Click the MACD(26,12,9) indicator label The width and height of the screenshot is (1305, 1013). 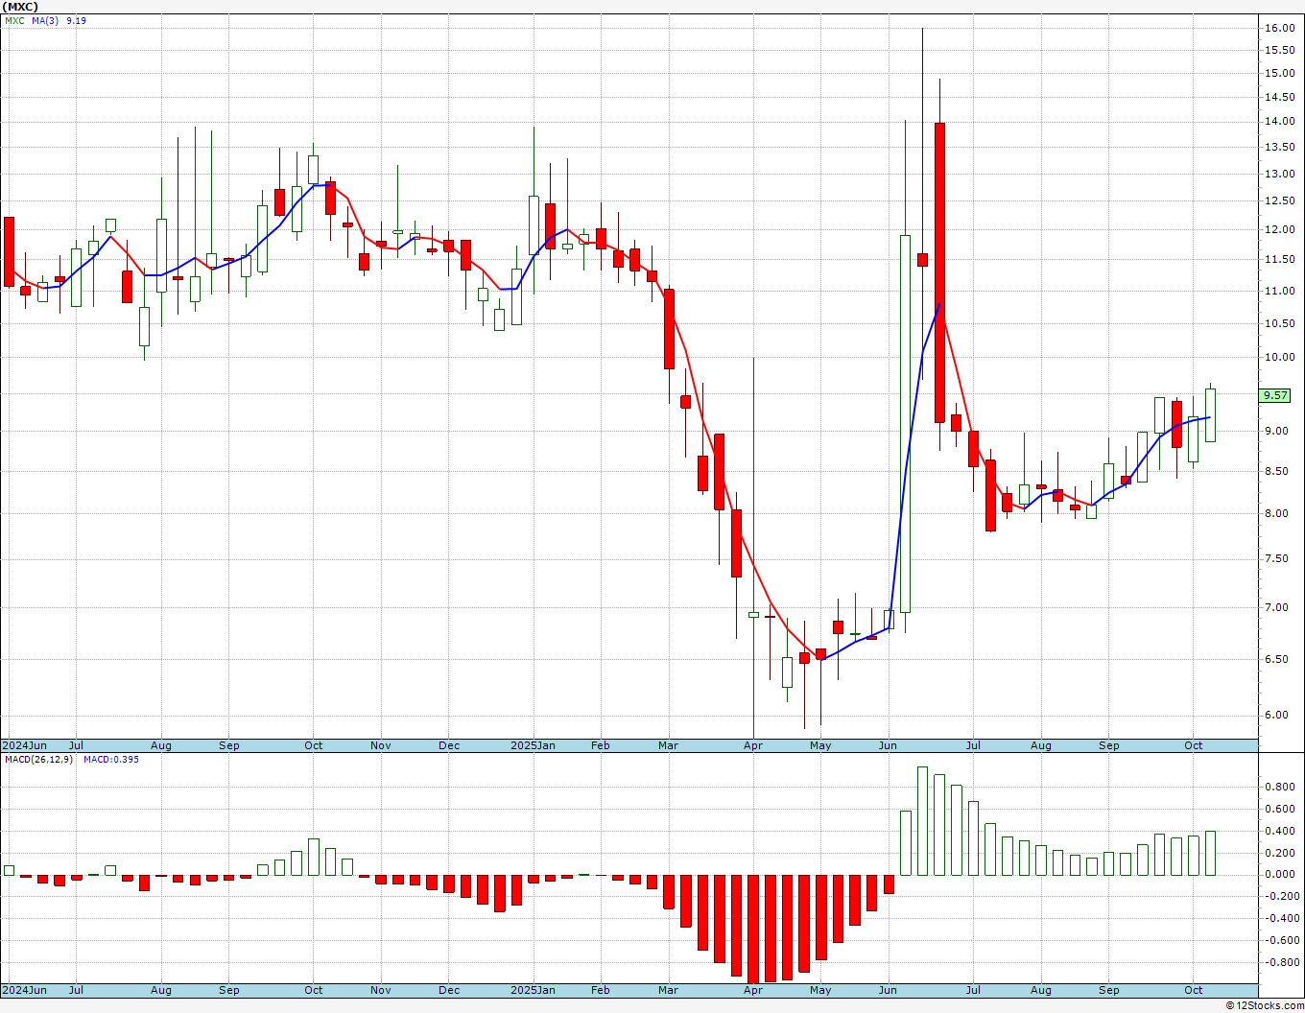(x=38, y=760)
